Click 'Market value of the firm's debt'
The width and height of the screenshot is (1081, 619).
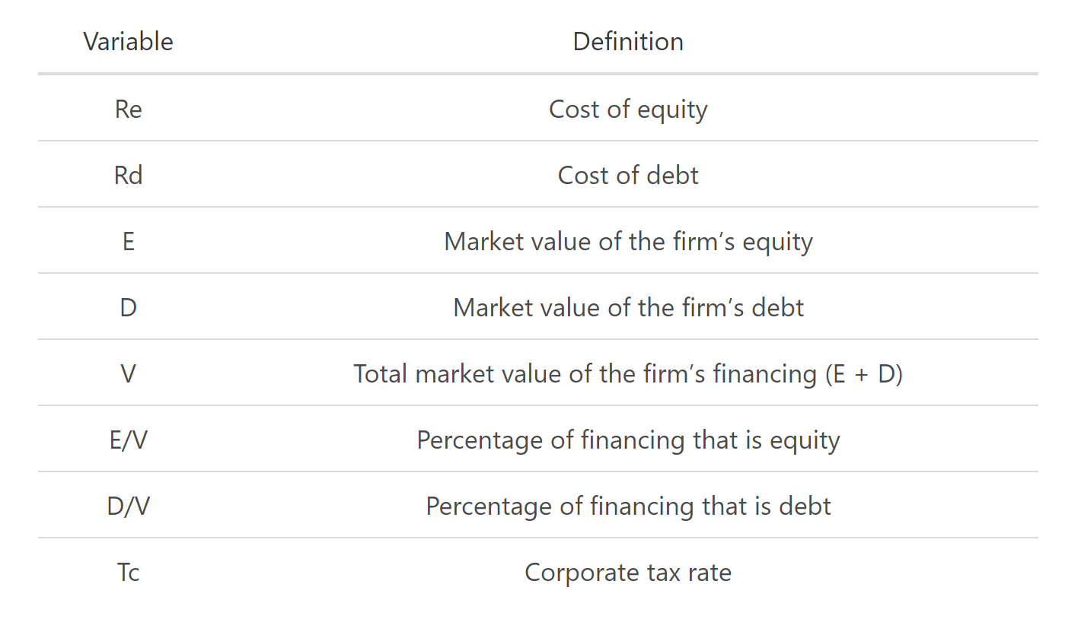(x=628, y=307)
